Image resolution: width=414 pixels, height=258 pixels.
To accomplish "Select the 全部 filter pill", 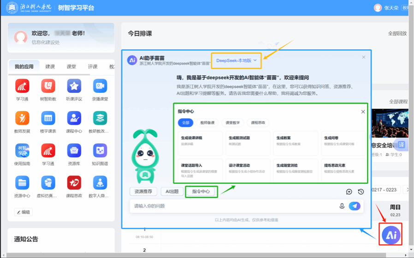I will 186,123.
